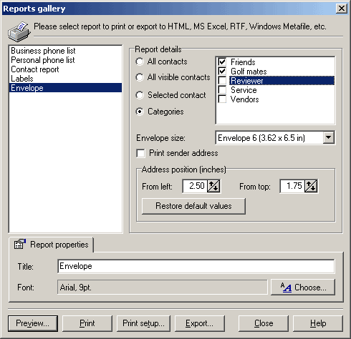The image size is (351, 339).
Task: Click the Print setup... button
Action: 143,323
